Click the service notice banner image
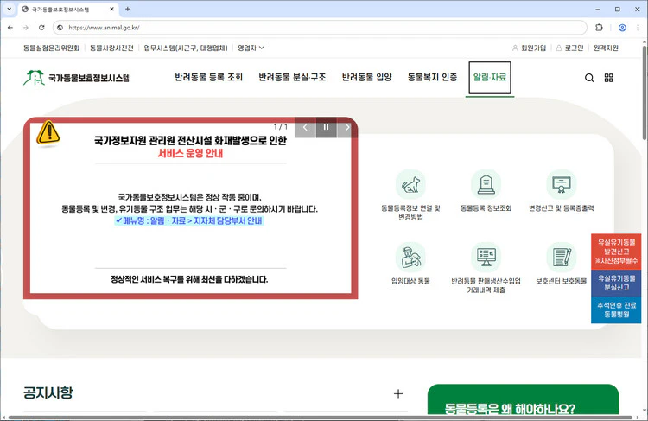This screenshot has height=421, width=648. tap(191, 208)
